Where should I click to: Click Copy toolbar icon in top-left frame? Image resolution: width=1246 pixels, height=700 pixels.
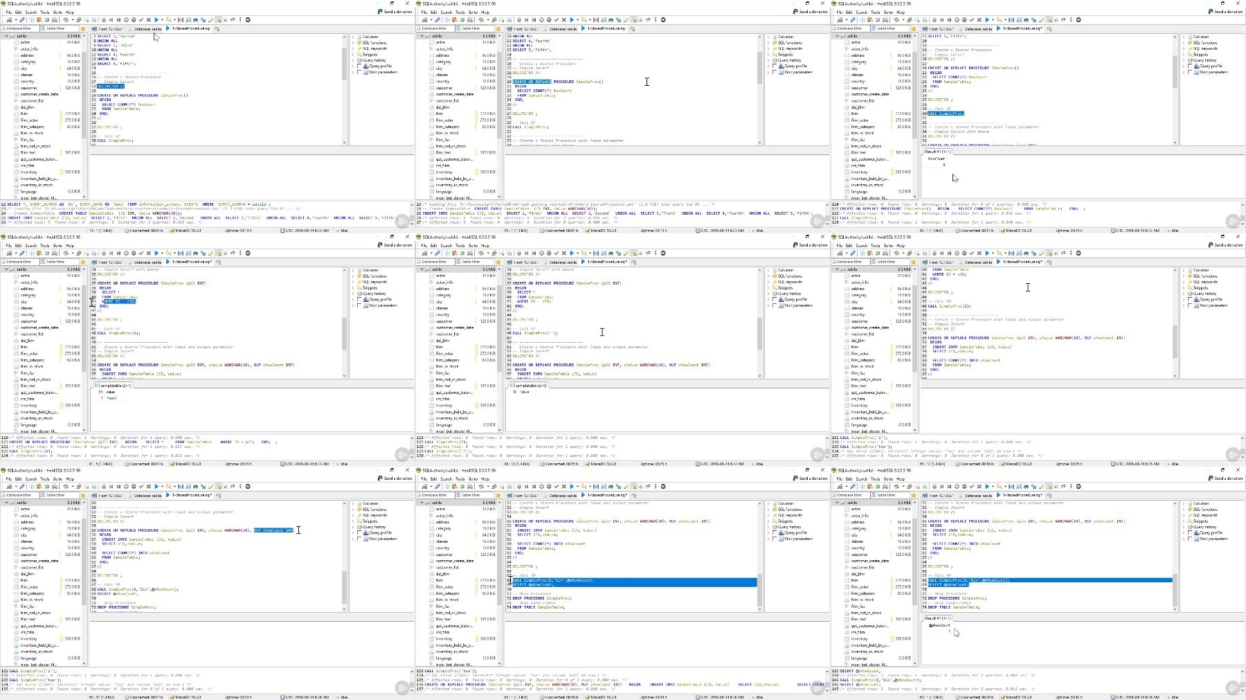tap(32, 19)
